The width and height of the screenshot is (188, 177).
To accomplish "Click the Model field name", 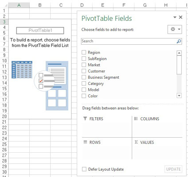I will [x=94, y=90].
